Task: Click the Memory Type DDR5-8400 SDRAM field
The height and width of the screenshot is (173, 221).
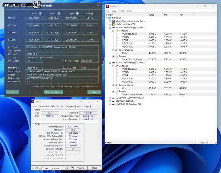Action: click(x=62, y=71)
